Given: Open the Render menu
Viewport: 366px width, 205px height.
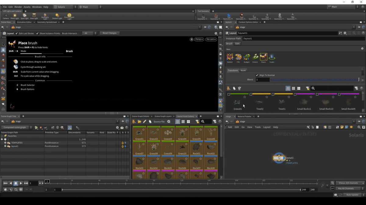Looking at the screenshot, I should tap(18, 7).
